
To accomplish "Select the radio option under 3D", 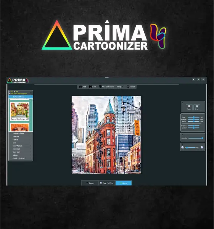I will click(10, 94).
